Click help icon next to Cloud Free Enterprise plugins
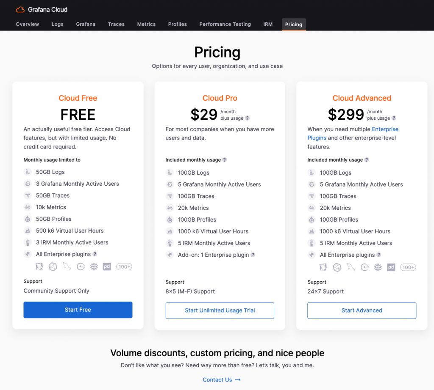Screen dimensions: 434x390 [95, 254]
